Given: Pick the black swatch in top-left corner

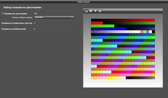Looking at the screenshot, I should 93,20.
